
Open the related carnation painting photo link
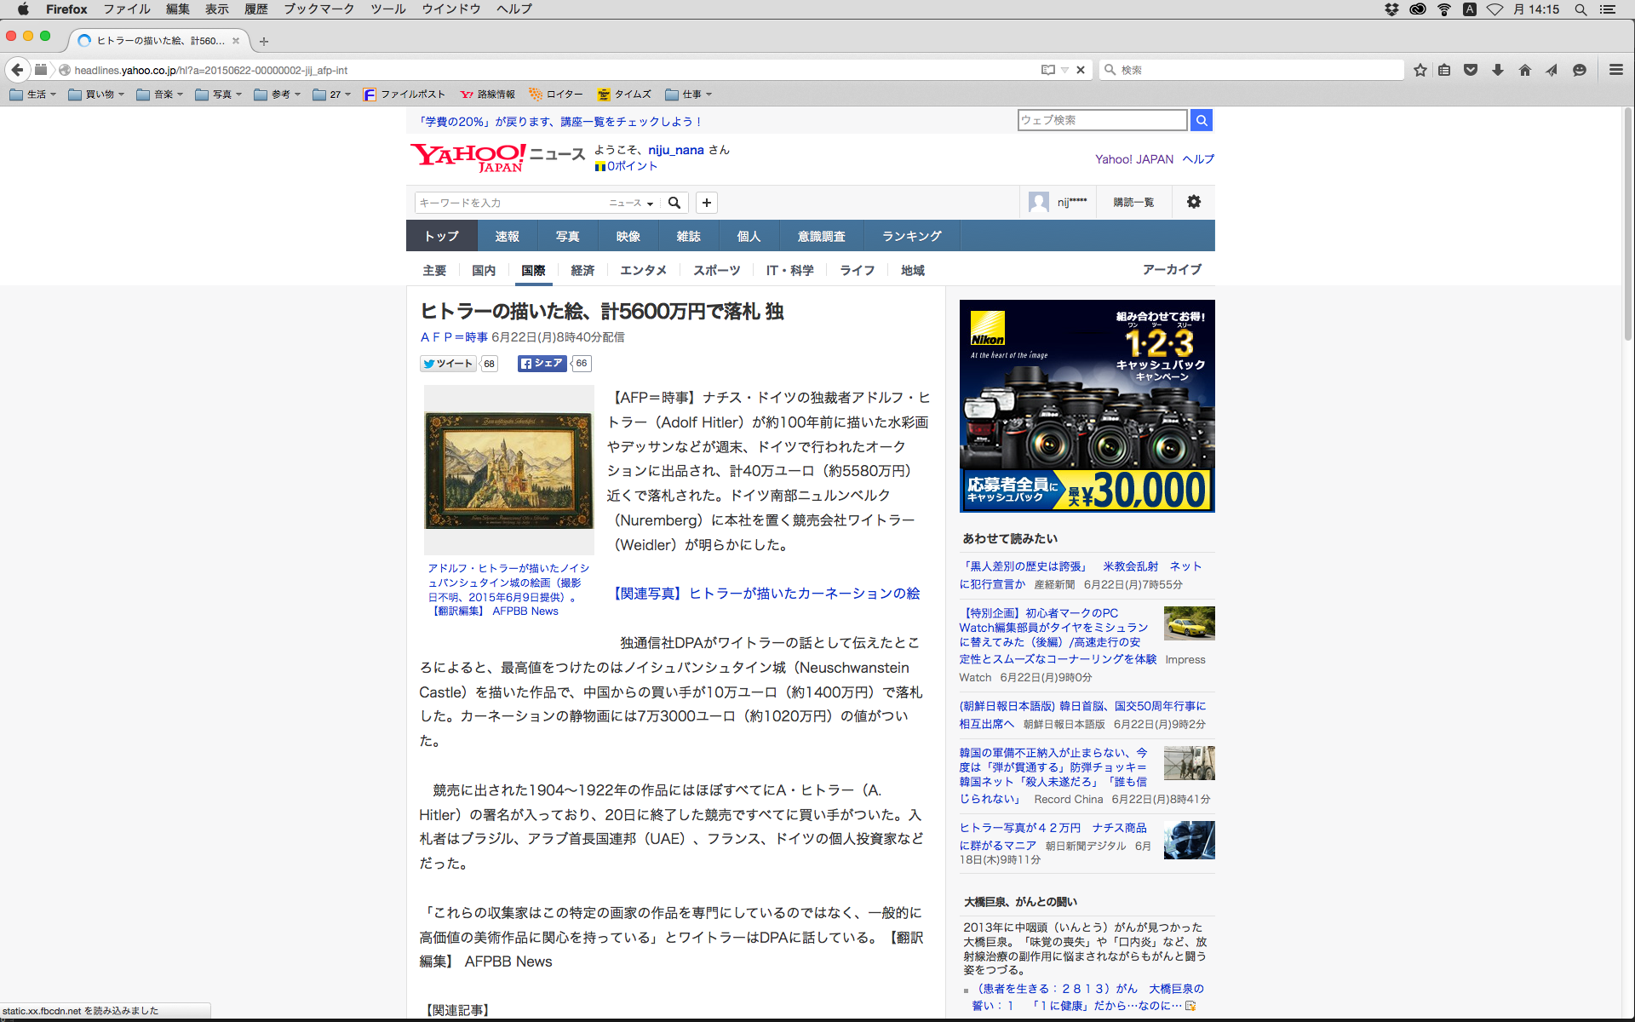tap(766, 594)
